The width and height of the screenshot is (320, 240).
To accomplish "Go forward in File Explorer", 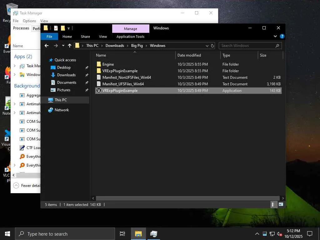I will (x=56, y=46).
